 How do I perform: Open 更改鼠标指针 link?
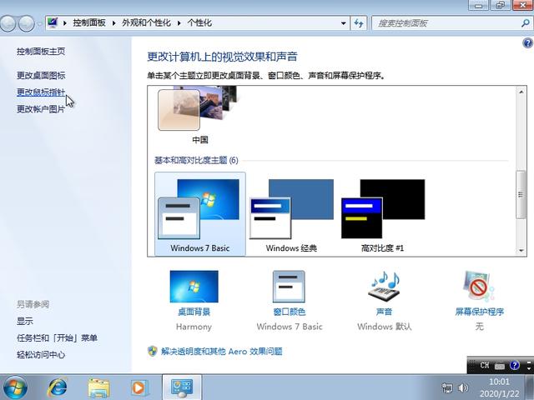tap(41, 92)
